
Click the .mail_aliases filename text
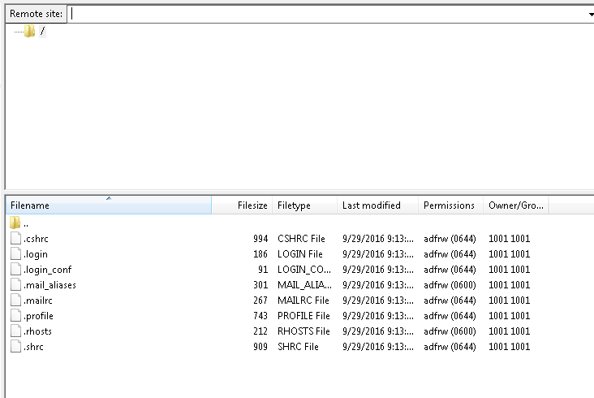49,285
